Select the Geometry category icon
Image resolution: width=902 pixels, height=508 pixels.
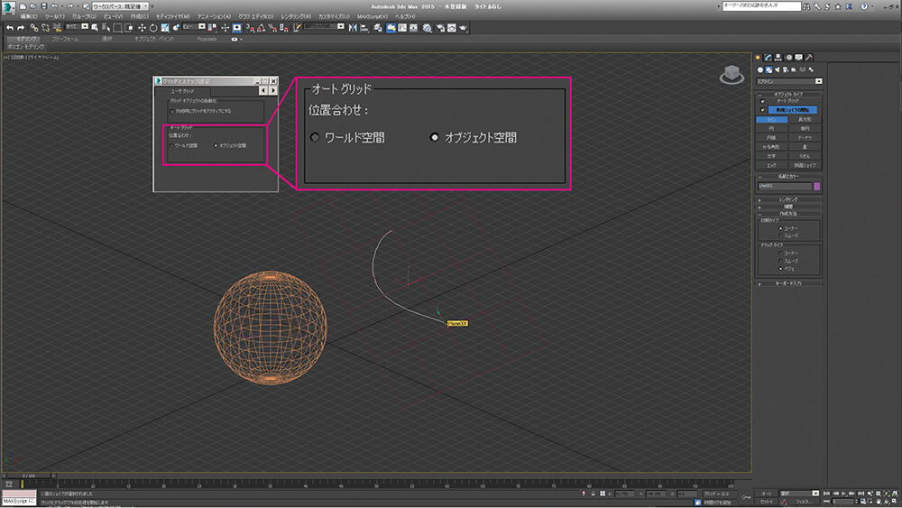pyautogui.click(x=760, y=69)
